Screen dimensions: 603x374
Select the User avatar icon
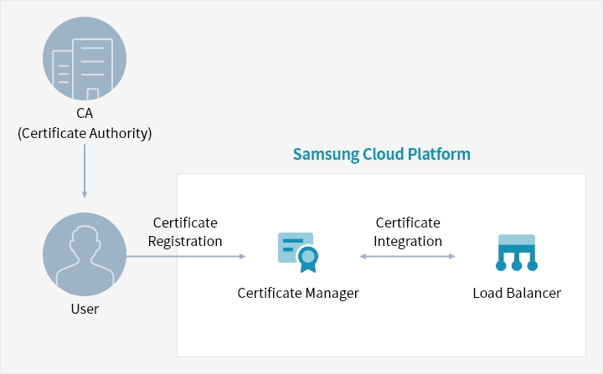pyautogui.click(x=85, y=254)
